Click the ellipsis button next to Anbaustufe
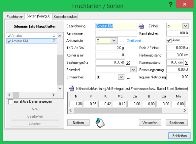The height and width of the screenshot is (144, 196). click(122, 41)
